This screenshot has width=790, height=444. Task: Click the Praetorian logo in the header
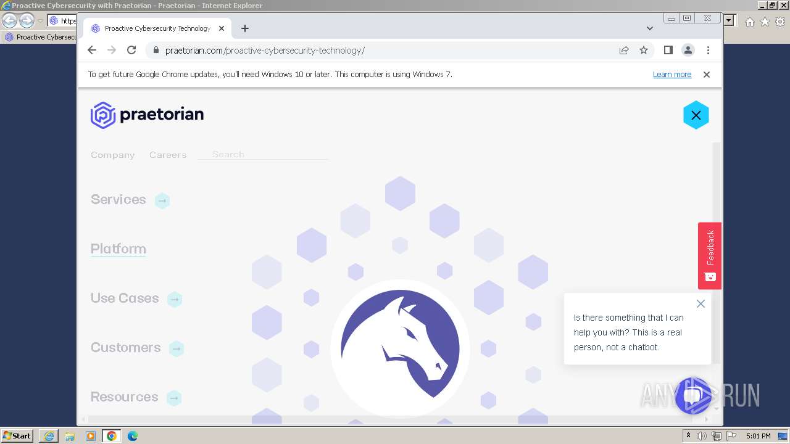[147, 115]
